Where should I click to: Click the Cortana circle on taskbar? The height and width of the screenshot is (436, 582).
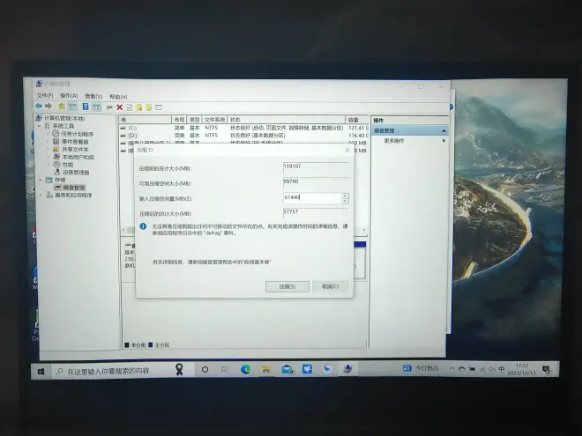click(x=205, y=370)
